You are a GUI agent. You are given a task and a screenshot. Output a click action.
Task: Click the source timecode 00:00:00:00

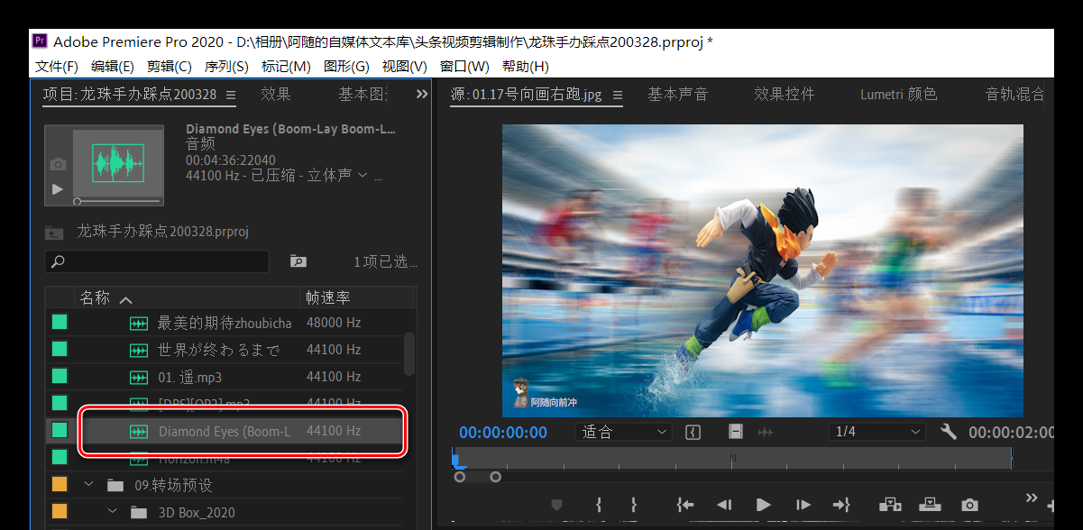point(503,433)
